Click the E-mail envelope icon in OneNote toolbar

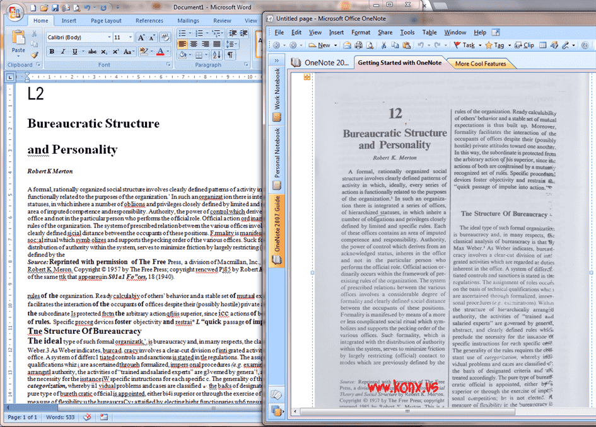coord(347,45)
